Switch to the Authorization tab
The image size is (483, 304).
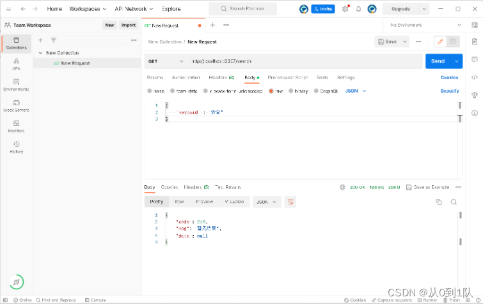tap(186, 77)
